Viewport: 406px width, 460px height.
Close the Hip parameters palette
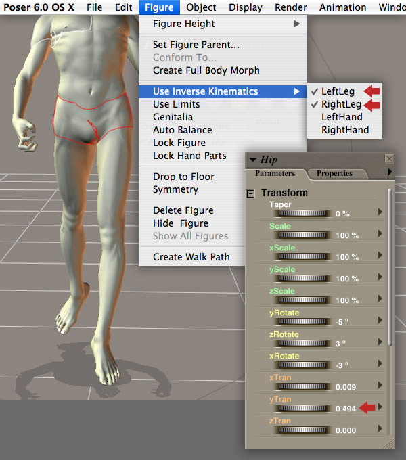point(389,159)
